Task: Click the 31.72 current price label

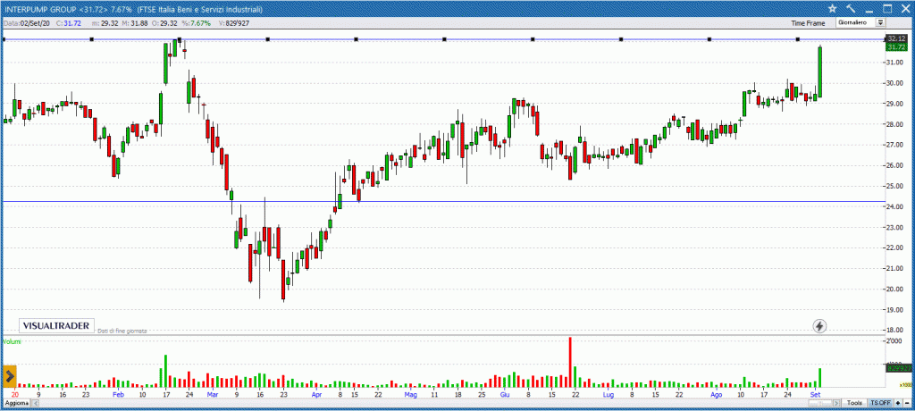Action: coord(895,46)
